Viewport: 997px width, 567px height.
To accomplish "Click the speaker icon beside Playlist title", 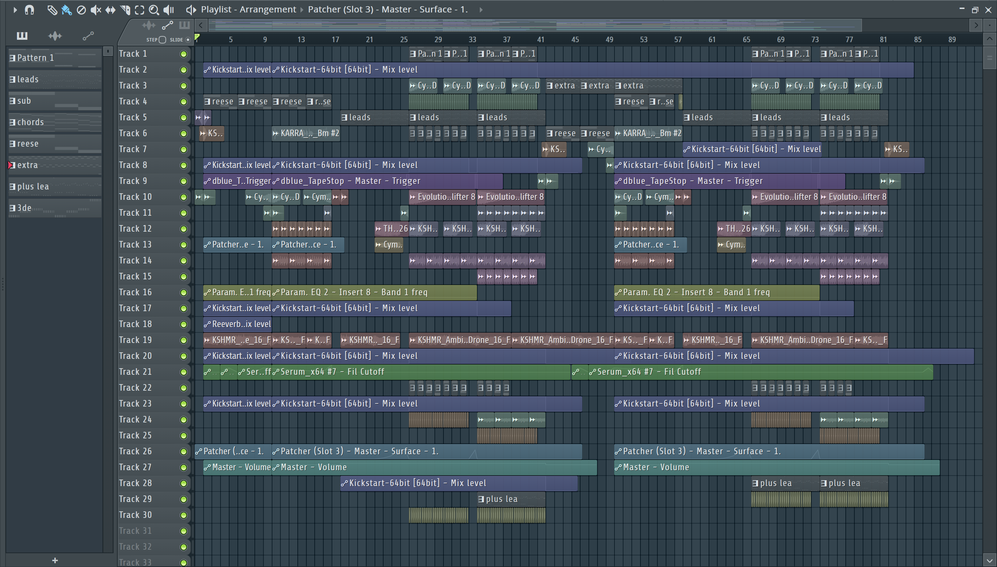I will coord(191,10).
